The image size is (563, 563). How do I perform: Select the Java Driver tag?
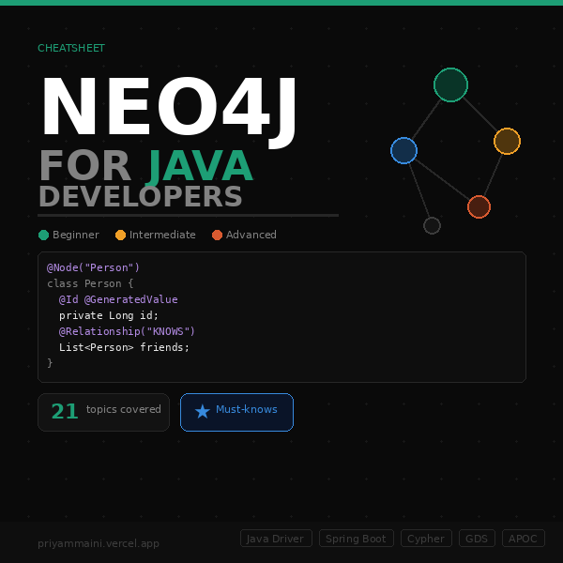(x=276, y=539)
